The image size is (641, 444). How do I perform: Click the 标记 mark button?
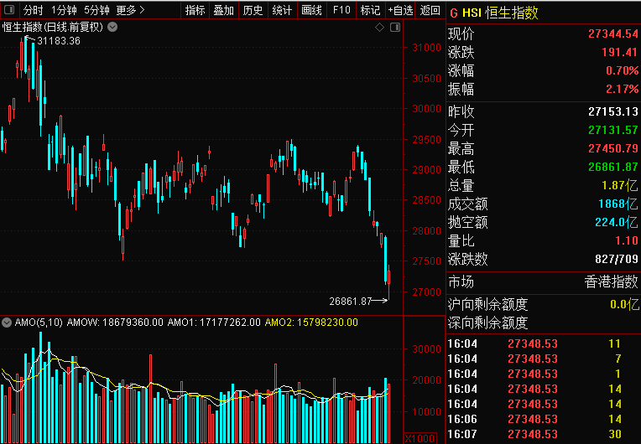pyautogui.click(x=370, y=10)
